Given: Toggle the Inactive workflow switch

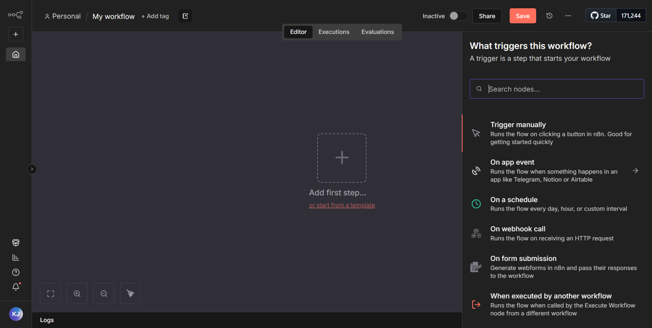Looking at the screenshot, I should 458,16.
